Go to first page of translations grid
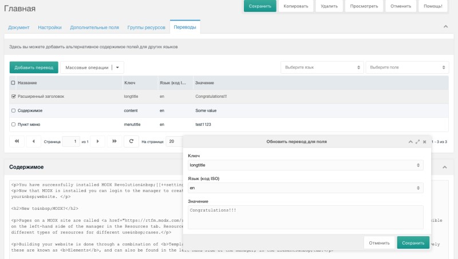Screen dimensions: 458x259 coord(17,141)
